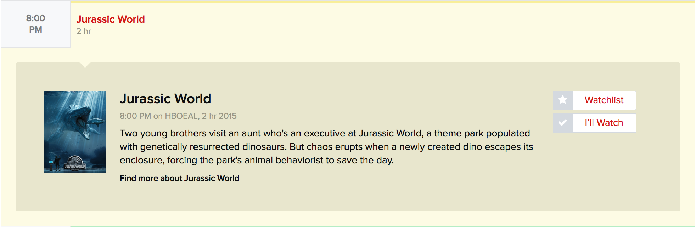Open the Jurassic World poster thumbnail
The height and width of the screenshot is (227, 696).
[75, 132]
